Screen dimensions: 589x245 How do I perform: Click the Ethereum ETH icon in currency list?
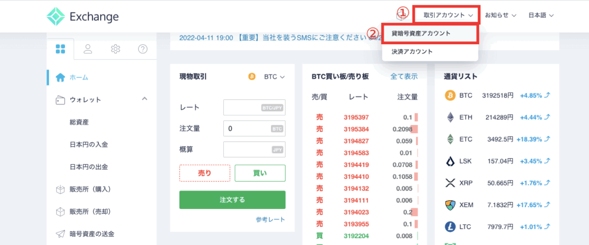pos(450,117)
